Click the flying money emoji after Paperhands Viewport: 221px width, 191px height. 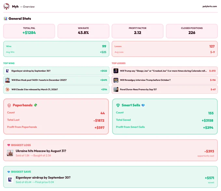click(35, 105)
